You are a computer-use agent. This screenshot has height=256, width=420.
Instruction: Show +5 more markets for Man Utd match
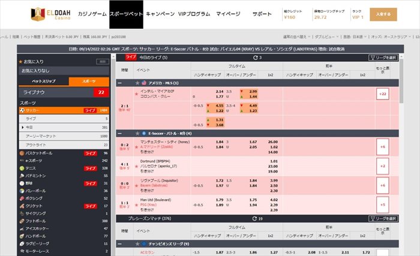383,205
